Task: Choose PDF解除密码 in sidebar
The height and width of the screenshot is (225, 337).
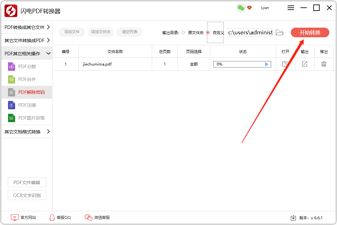Action: [27, 92]
